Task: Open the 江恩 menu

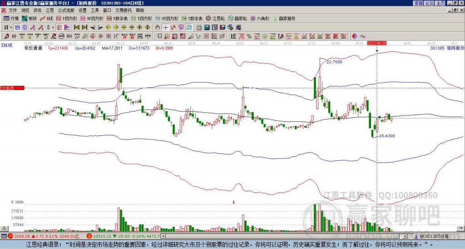Action: point(50,10)
